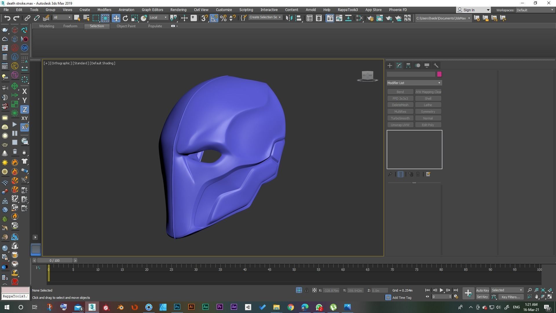
Task: Open the Rendered Frame Window icon
Action: (380, 18)
